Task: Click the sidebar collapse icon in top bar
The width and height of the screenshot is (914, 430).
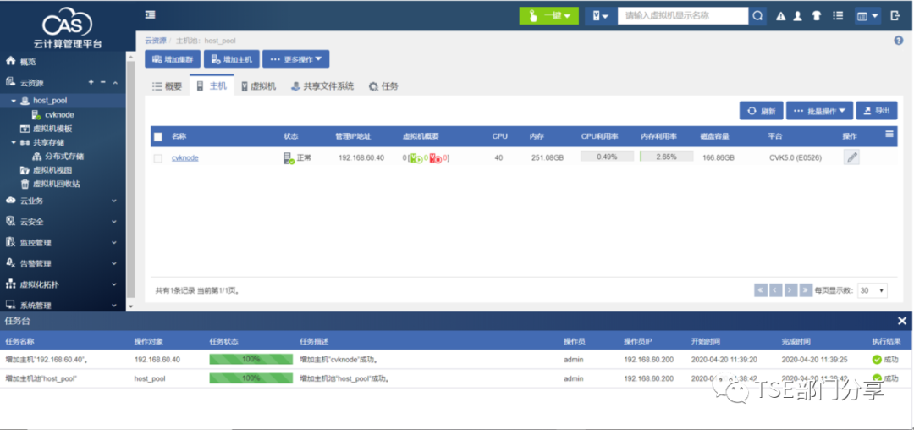Action: [151, 14]
